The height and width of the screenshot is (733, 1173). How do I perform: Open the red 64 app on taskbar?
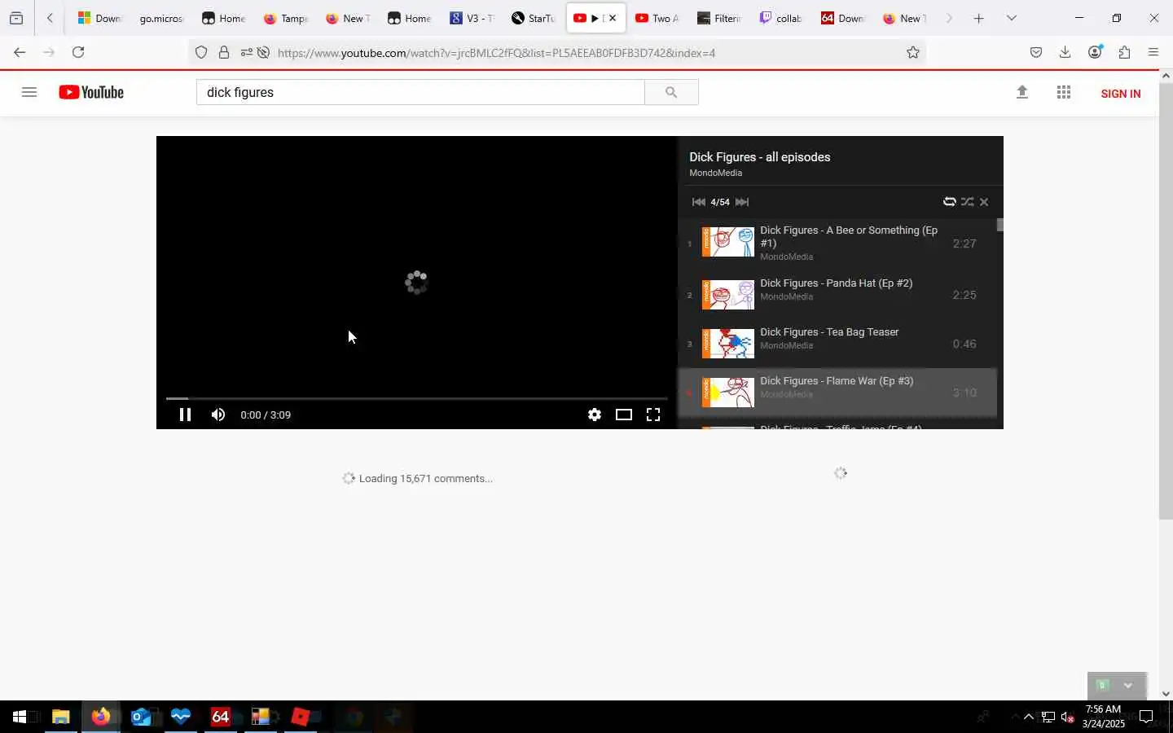pos(221,717)
